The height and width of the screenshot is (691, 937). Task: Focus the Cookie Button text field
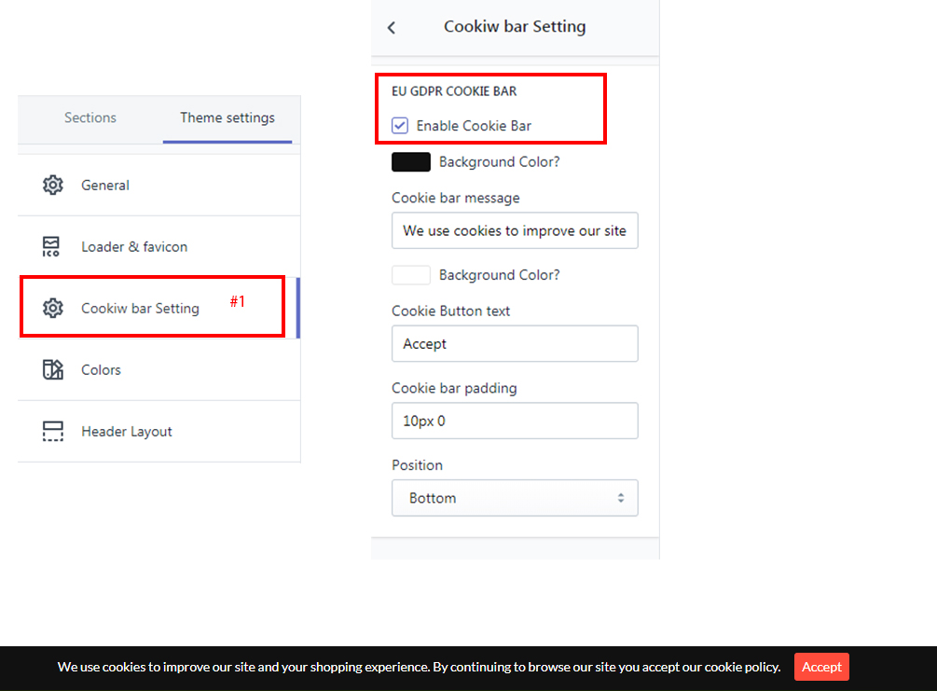tap(515, 343)
